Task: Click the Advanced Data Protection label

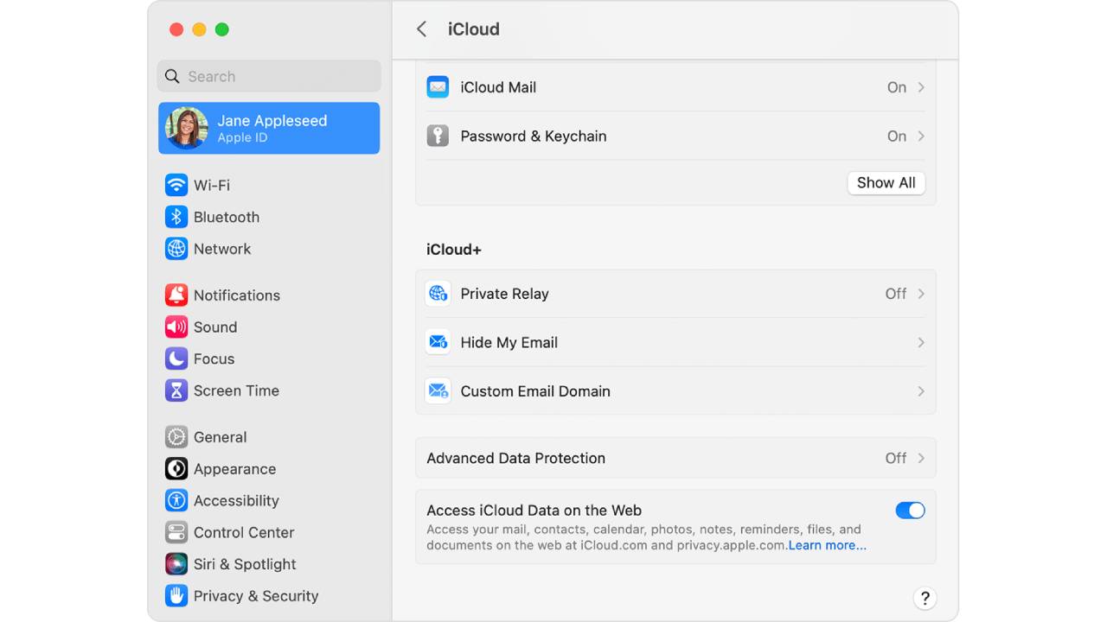Action: [x=515, y=458]
